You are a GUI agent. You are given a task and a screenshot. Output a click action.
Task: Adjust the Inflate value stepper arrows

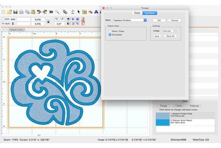[x=176, y=31]
